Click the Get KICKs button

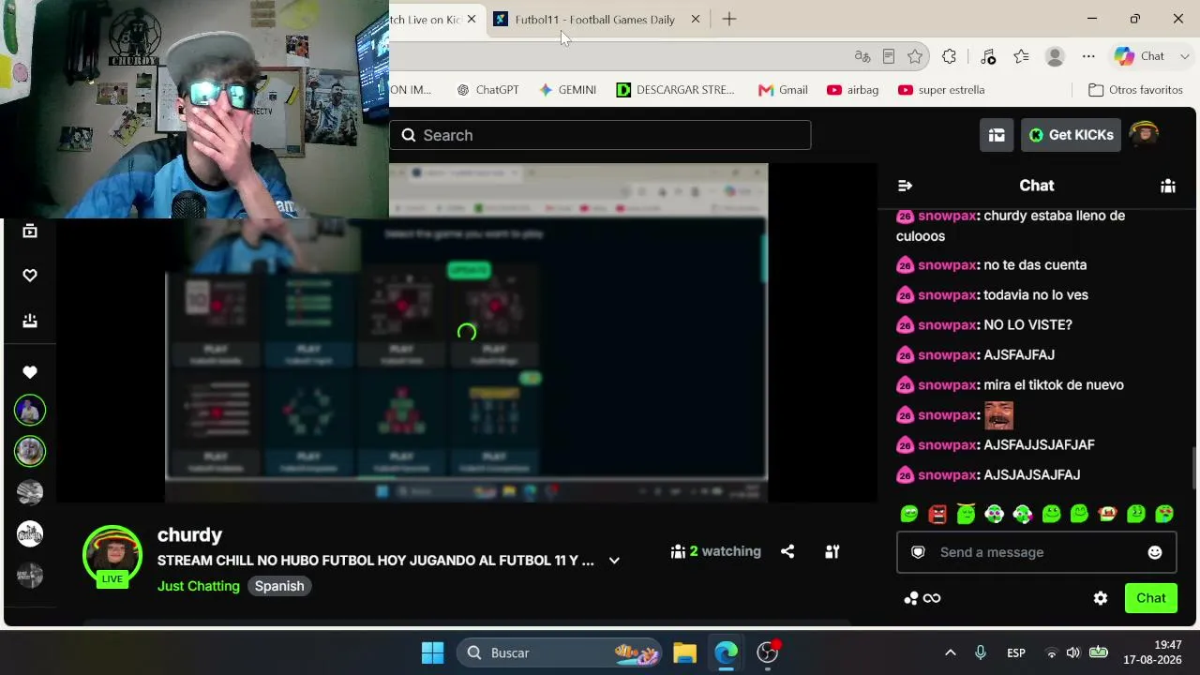tap(1071, 135)
